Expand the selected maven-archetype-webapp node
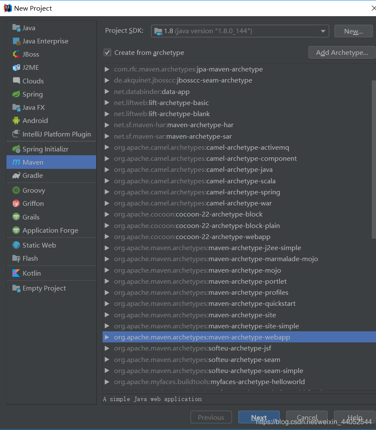 (x=107, y=337)
